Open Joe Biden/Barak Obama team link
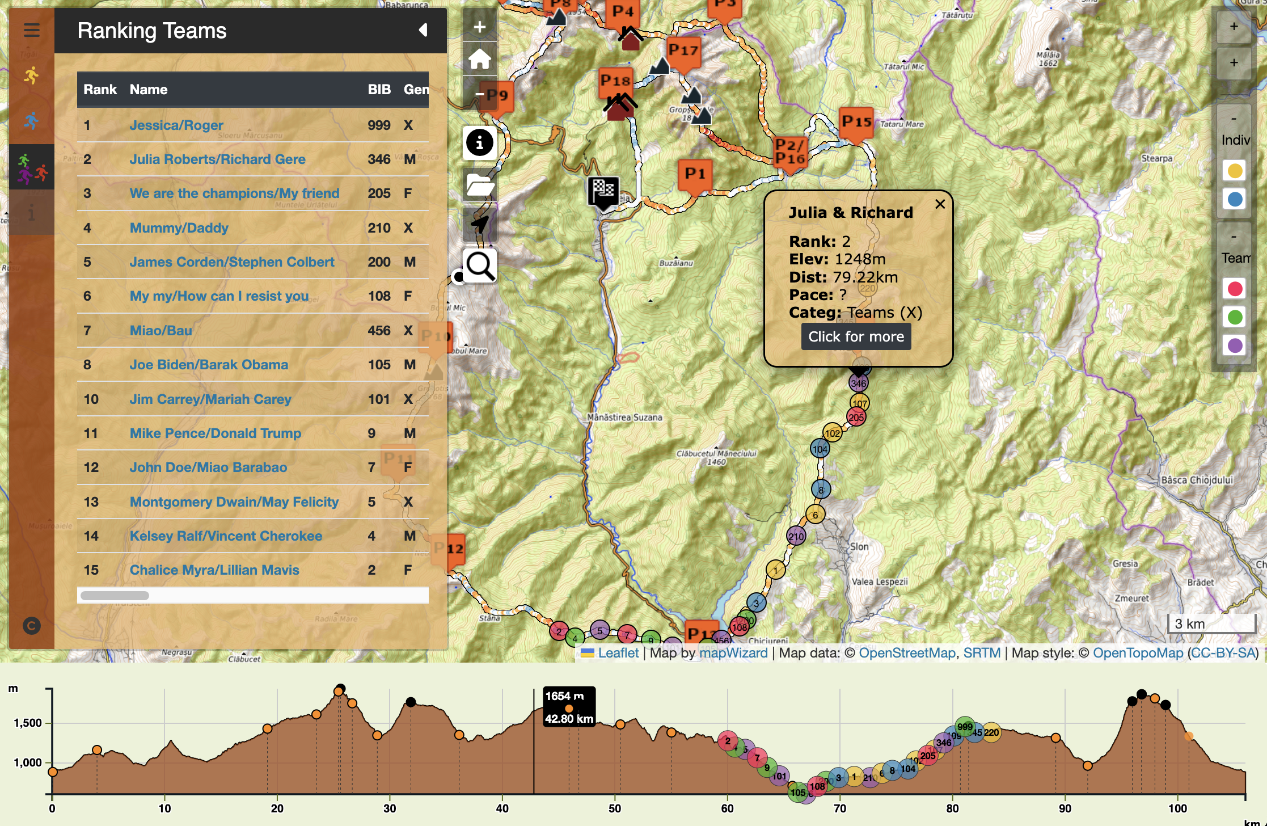Image resolution: width=1267 pixels, height=826 pixels. (x=209, y=365)
